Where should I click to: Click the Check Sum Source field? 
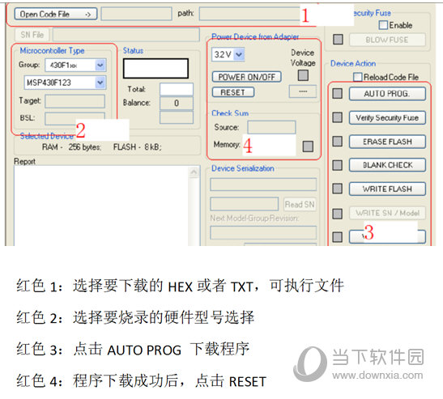coord(271,127)
